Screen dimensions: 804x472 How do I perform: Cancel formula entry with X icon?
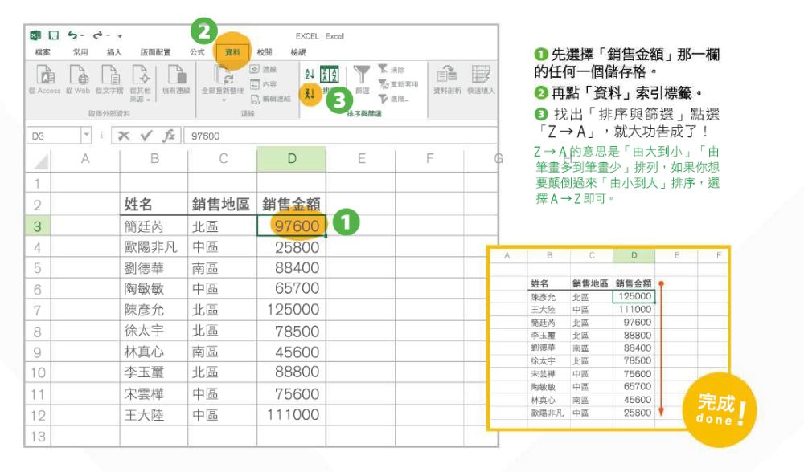[x=123, y=136]
